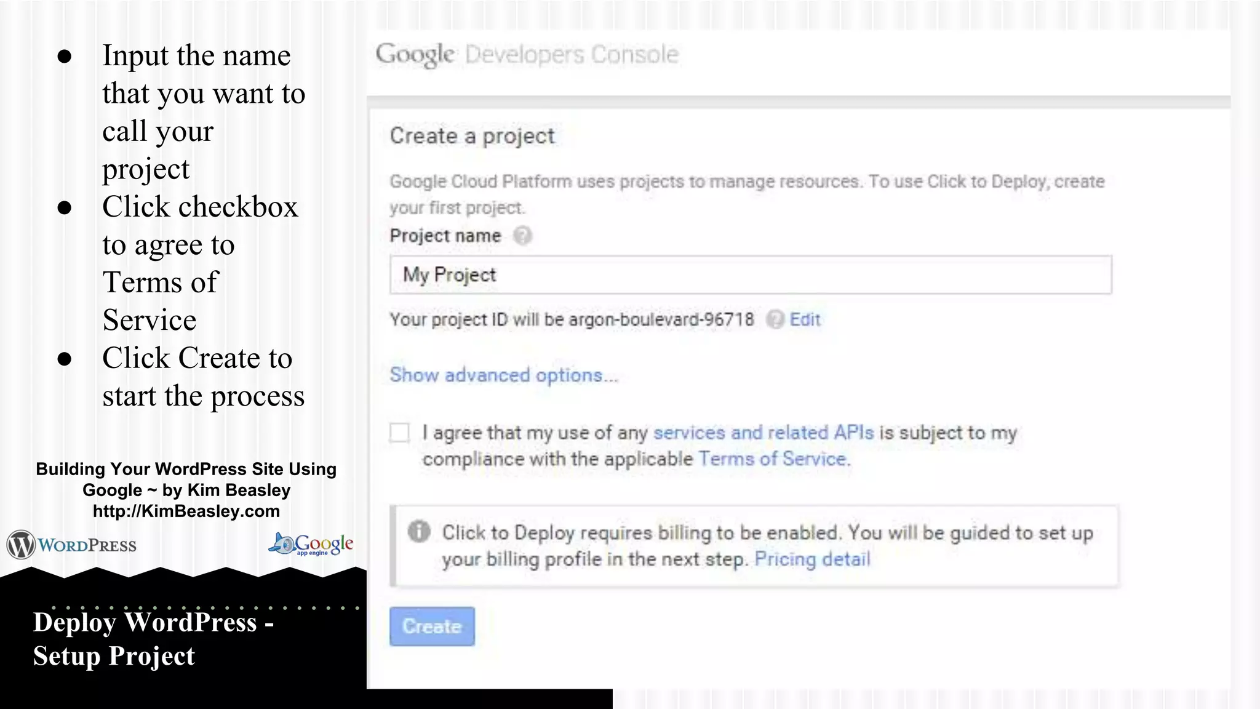
Task: Open the Pricing detail link
Action: (812, 559)
